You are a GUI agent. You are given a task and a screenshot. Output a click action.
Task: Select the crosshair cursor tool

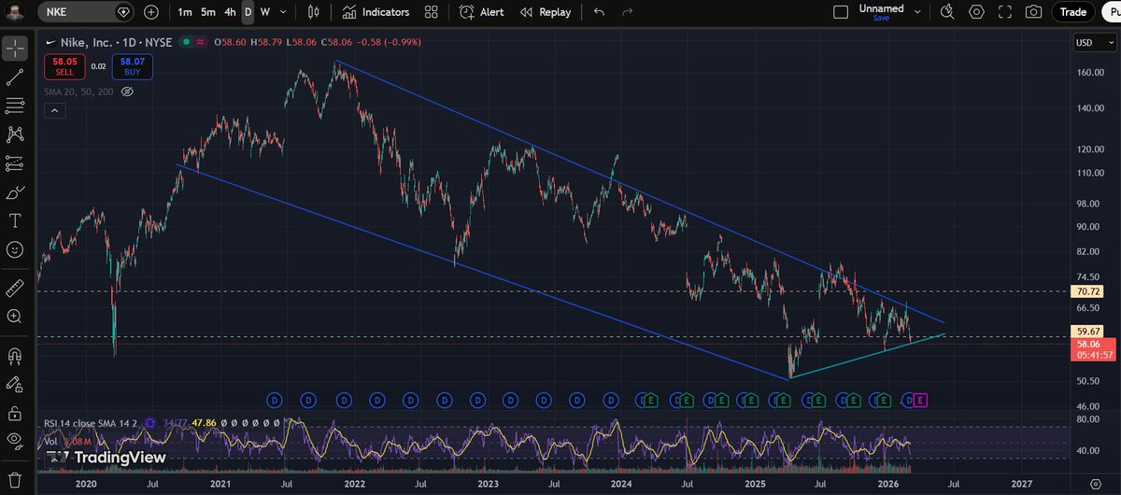tap(15, 48)
